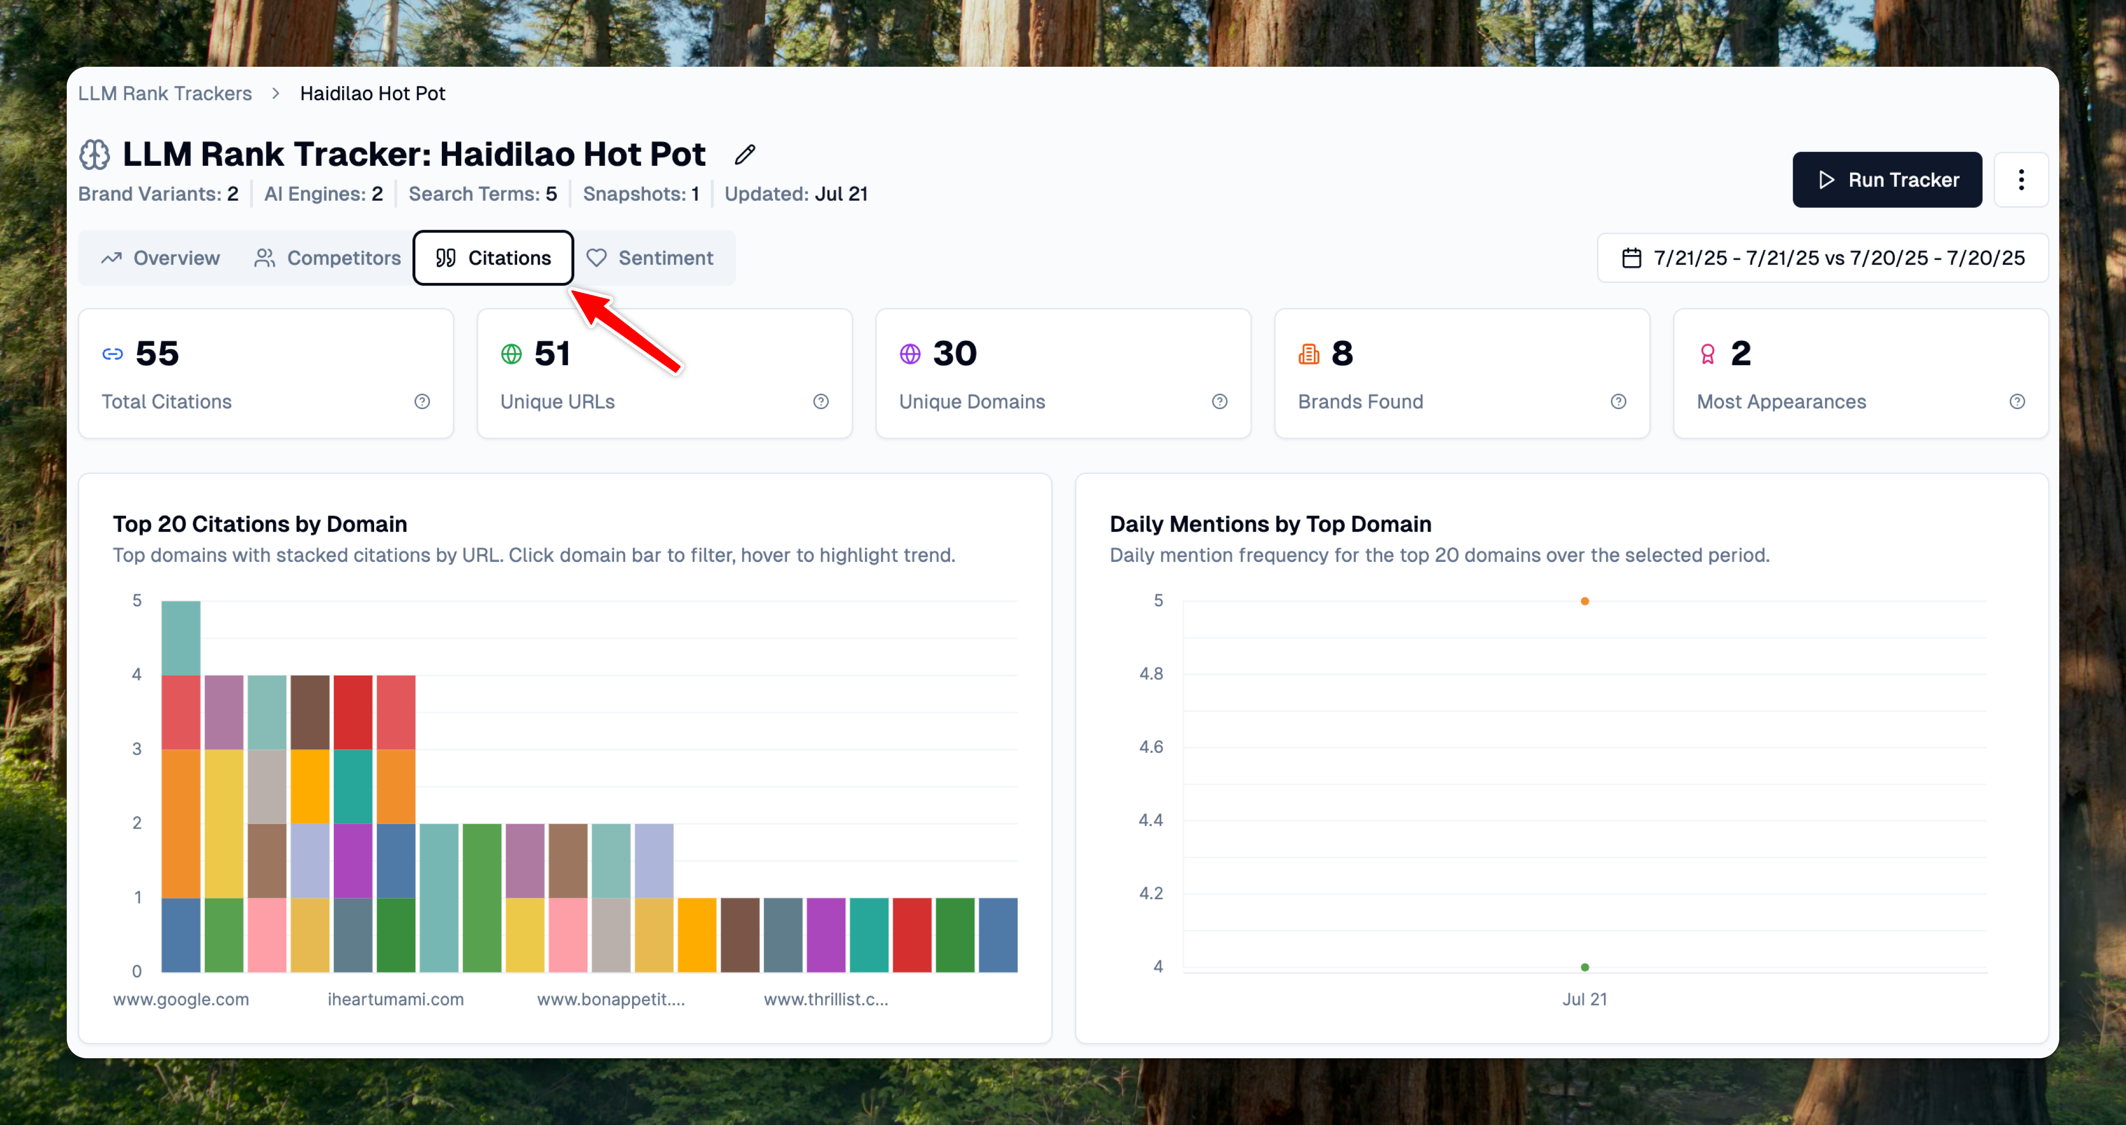
Task: Go to LLM Rank Trackers breadcrumb link
Action: (165, 93)
